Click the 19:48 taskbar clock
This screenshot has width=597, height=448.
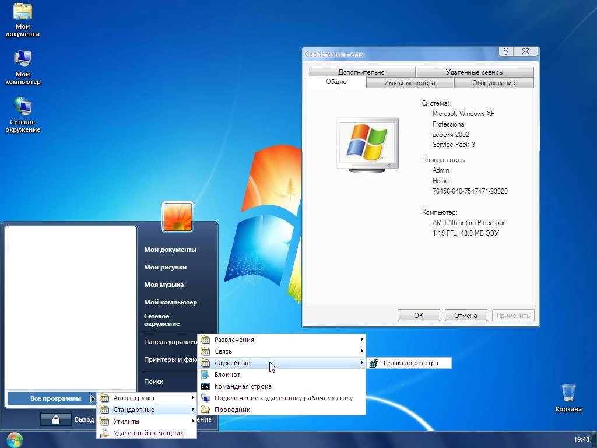pyautogui.click(x=581, y=440)
